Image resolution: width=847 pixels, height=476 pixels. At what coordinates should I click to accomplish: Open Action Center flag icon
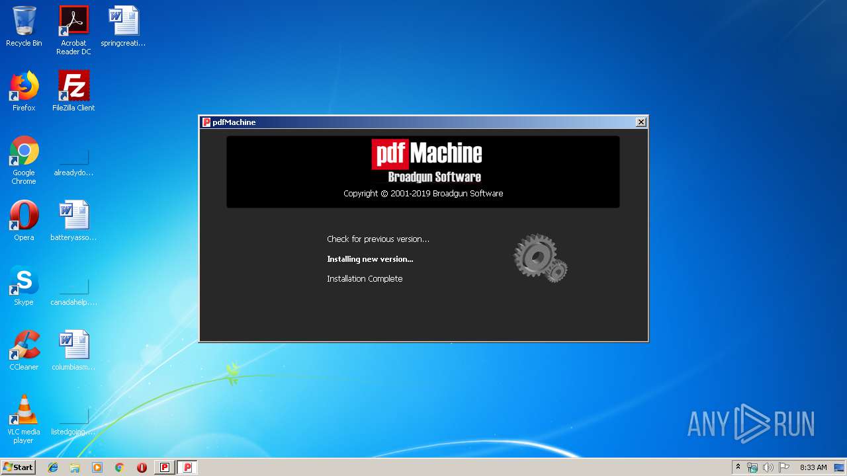(784, 467)
